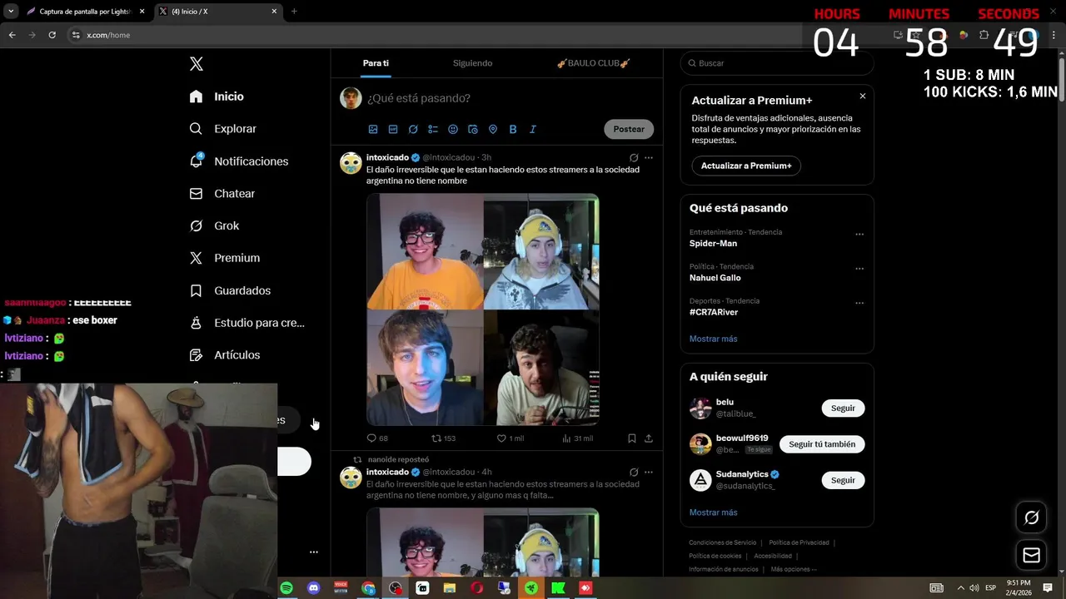Click Mostrar más under A quién seguir
1066x599 pixels.
pyautogui.click(x=713, y=512)
